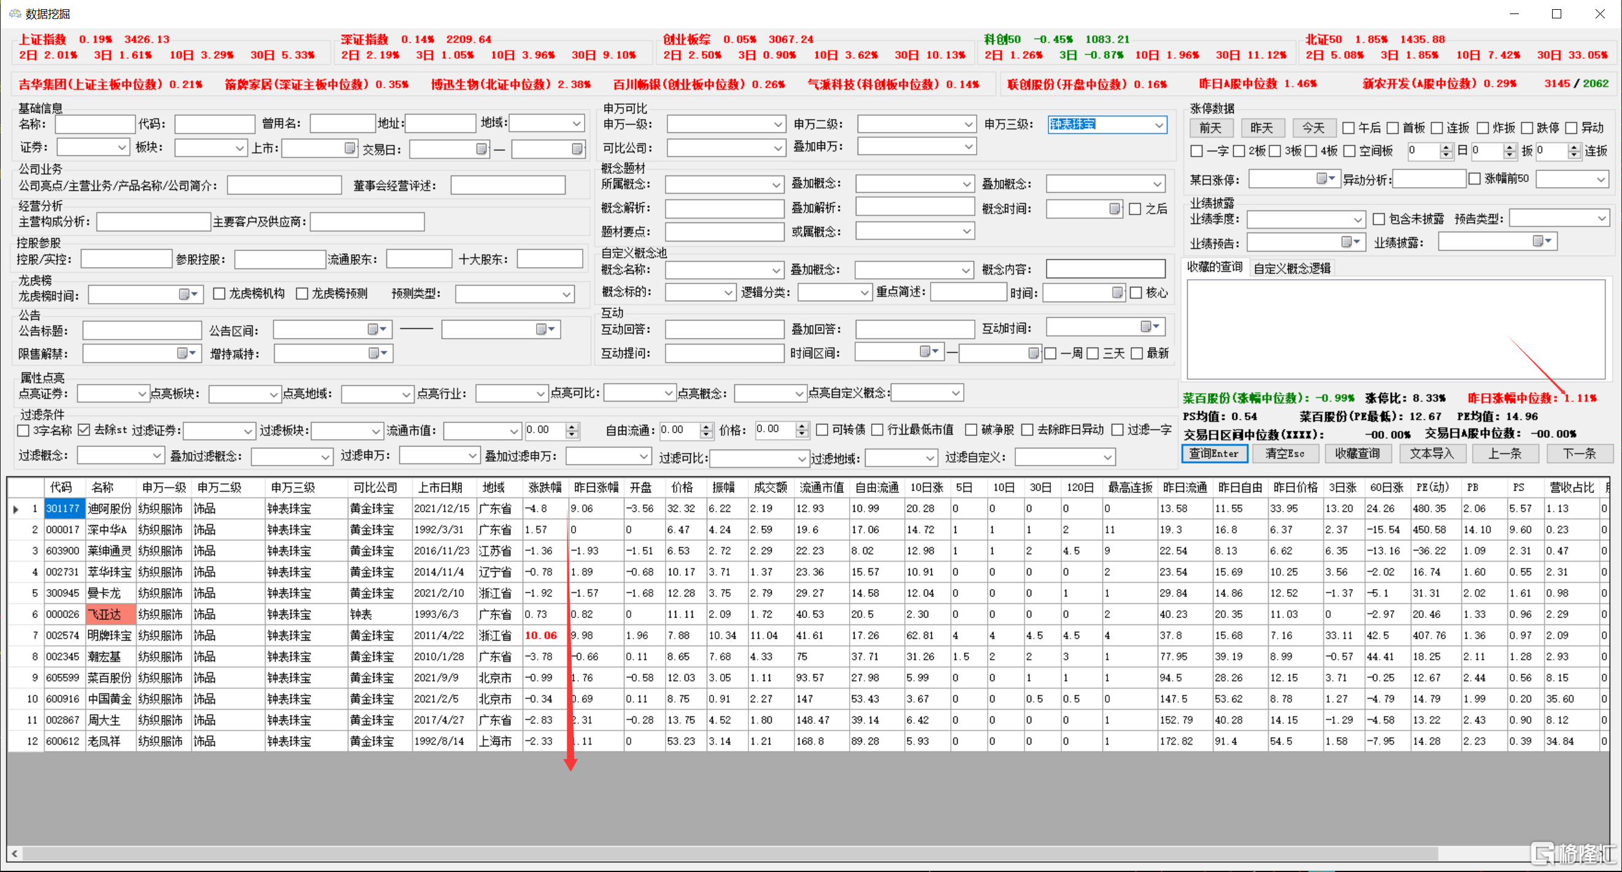The height and width of the screenshot is (872, 1622).
Task: Open the 业绩预告 date picker
Action: 1351,242
